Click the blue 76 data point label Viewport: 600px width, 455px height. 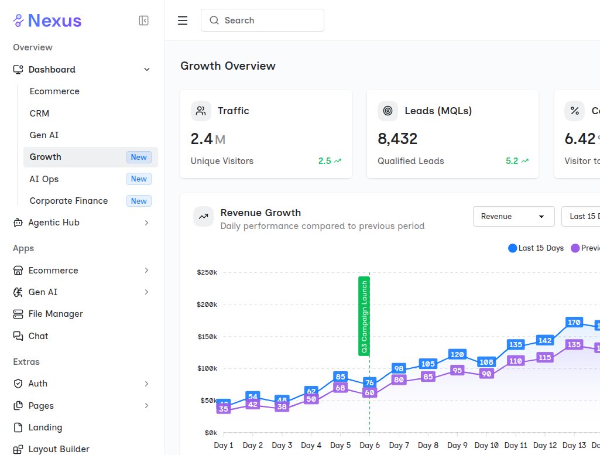(369, 382)
